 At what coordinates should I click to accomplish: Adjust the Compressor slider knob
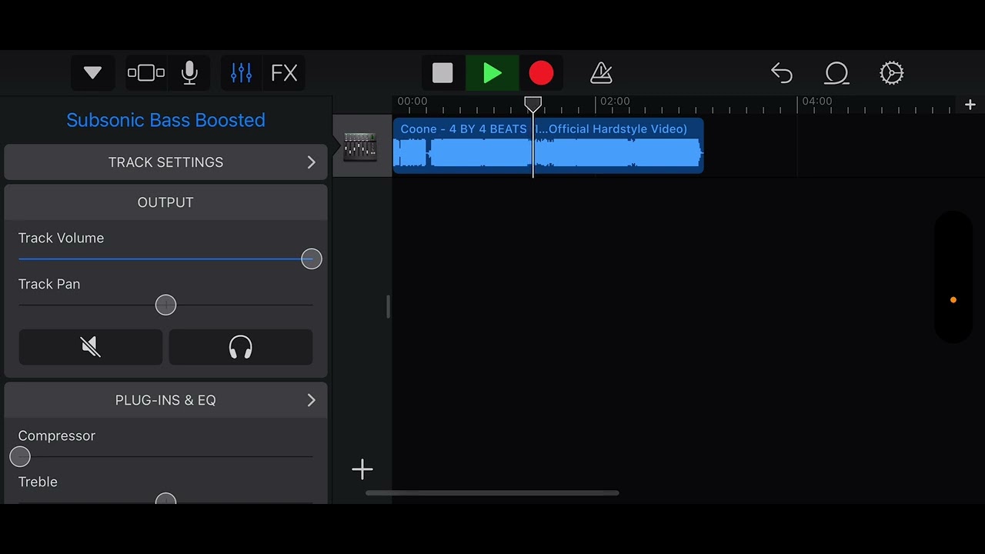pyautogui.click(x=20, y=456)
